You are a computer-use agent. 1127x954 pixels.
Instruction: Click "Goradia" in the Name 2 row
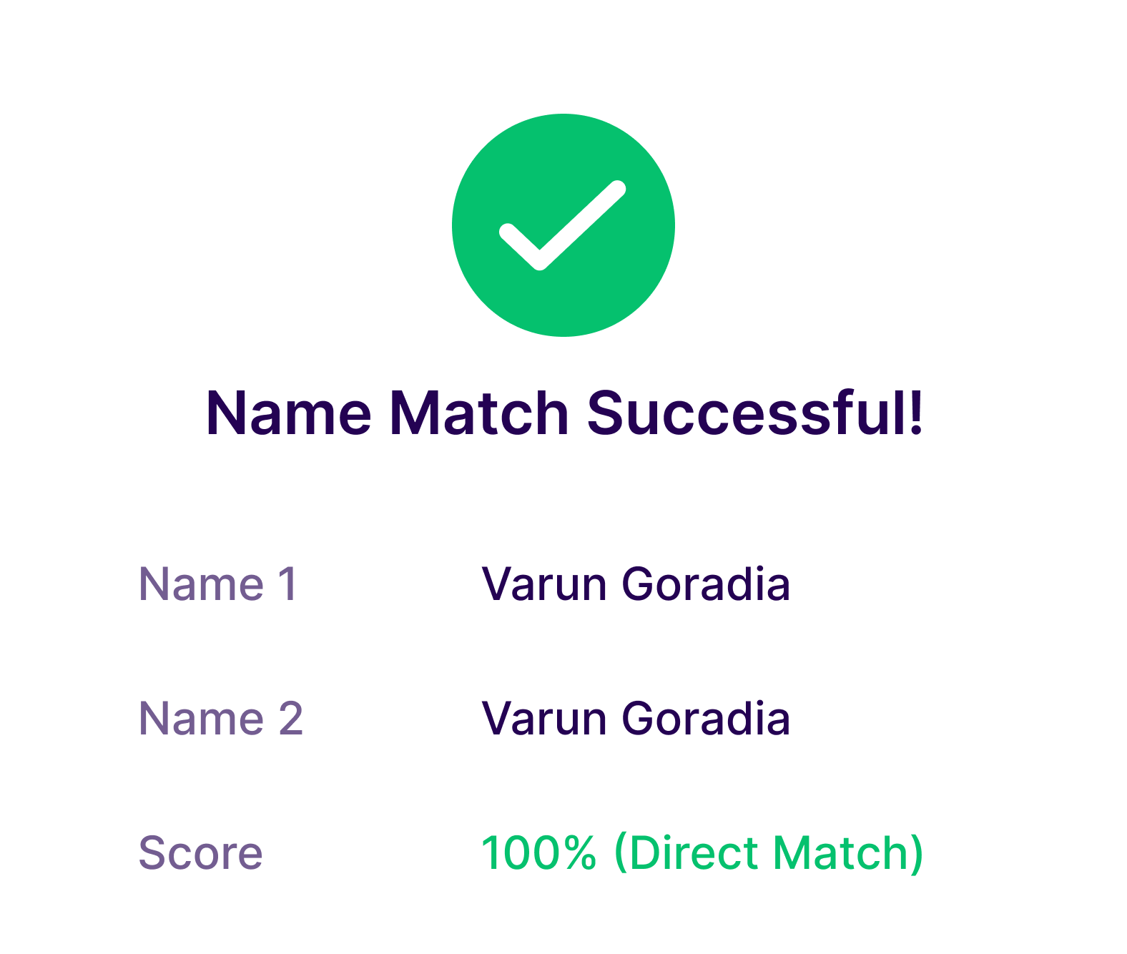pyautogui.click(x=706, y=718)
